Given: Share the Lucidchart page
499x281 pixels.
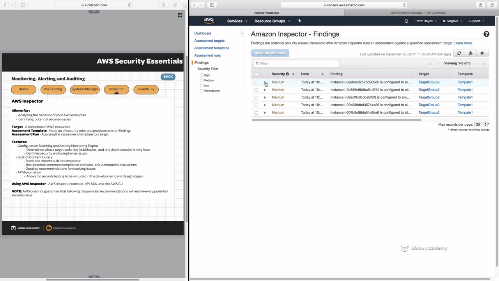Looking at the screenshot, I should pyautogui.click(x=163, y=5).
